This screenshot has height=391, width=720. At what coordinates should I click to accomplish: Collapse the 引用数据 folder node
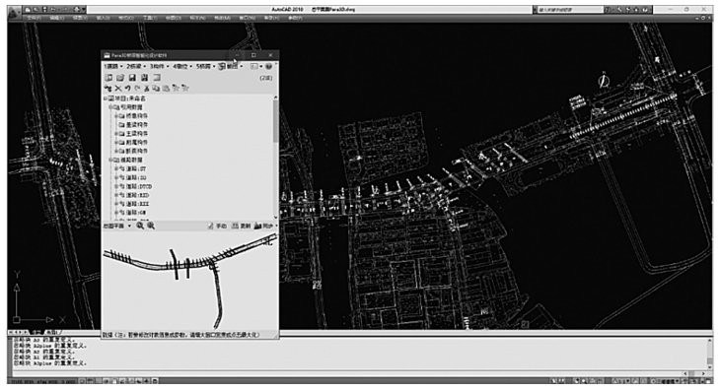pos(110,106)
